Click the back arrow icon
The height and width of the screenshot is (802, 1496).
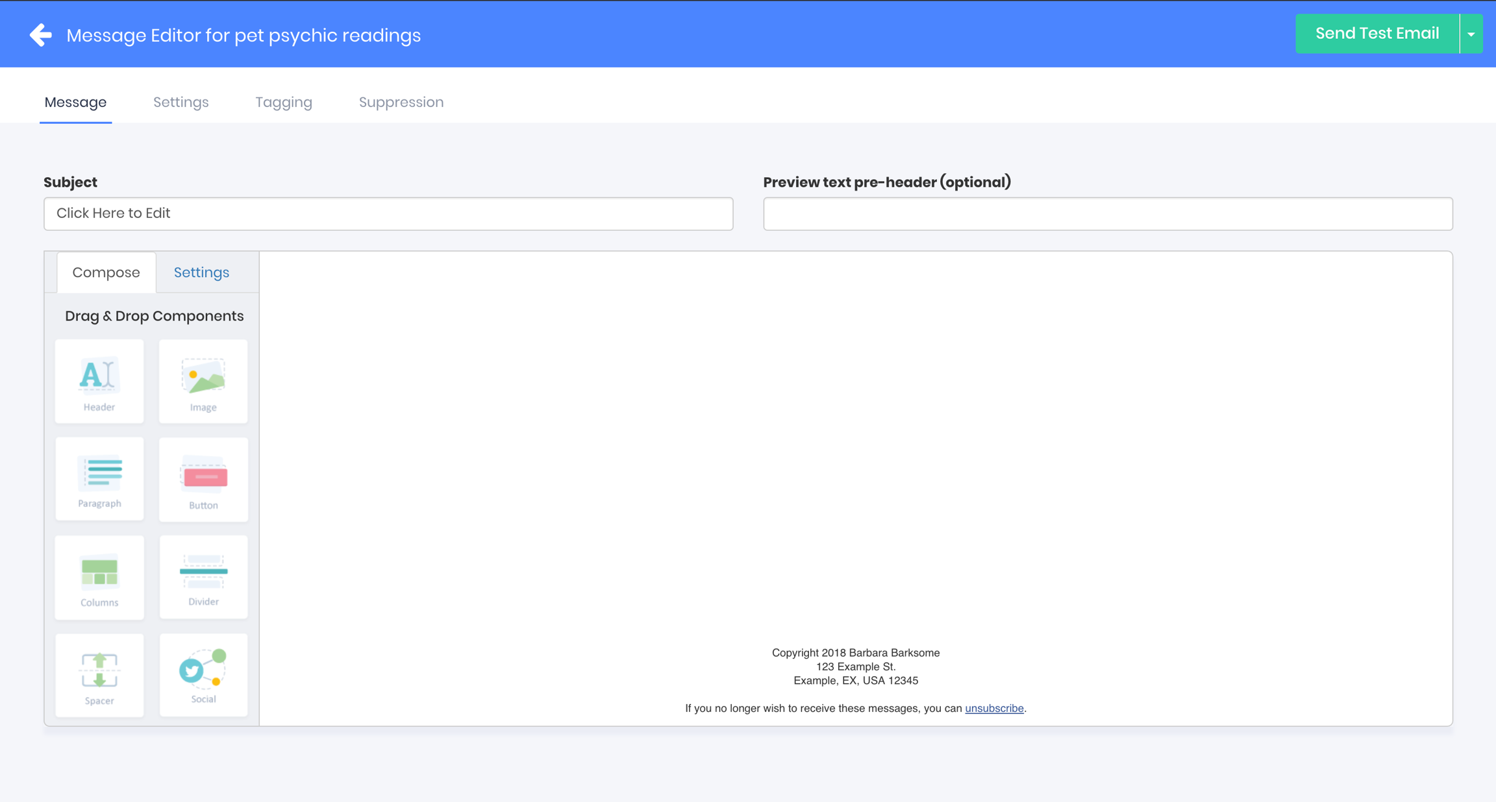tap(41, 35)
